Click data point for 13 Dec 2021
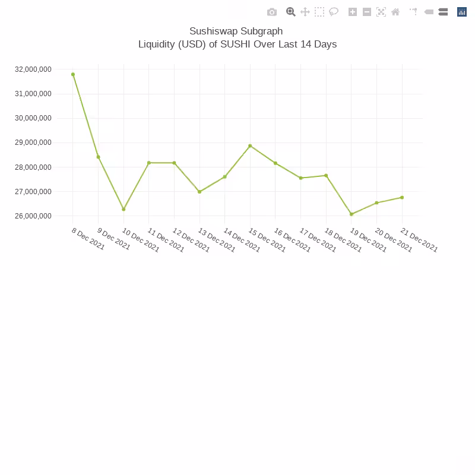The image size is (475, 475). (x=199, y=192)
